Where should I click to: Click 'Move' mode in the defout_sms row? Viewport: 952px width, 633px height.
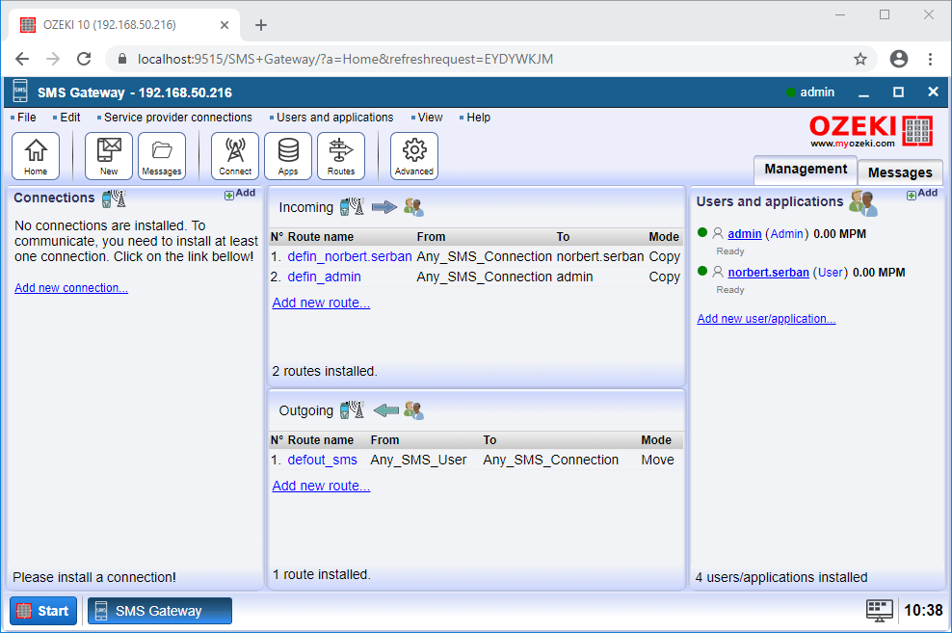click(x=657, y=460)
